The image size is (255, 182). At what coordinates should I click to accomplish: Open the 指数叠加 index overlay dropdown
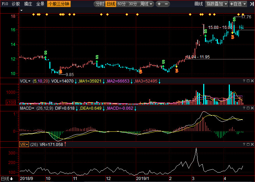[x=217, y=4]
